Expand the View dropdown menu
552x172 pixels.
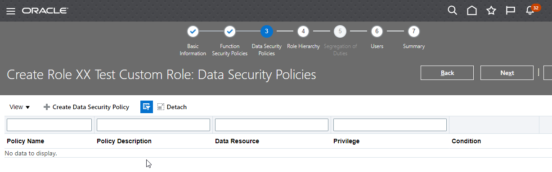[20, 107]
